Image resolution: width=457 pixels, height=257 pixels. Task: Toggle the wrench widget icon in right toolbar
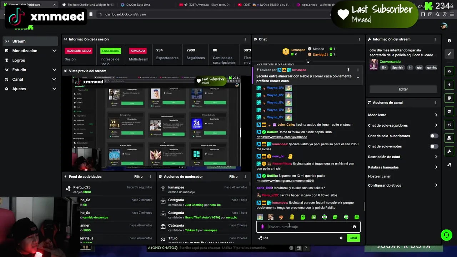click(449, 151)
